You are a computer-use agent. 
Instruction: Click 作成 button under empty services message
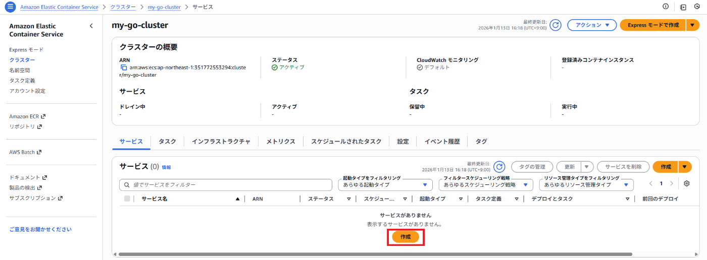406,237
